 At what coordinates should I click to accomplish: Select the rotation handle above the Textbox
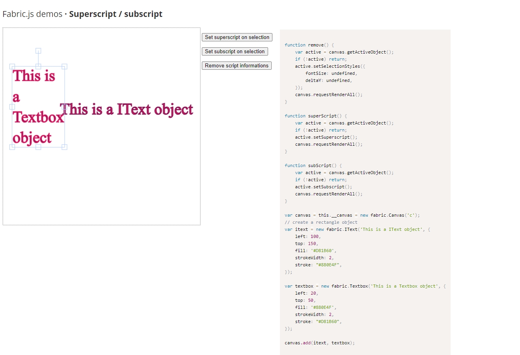38,51
